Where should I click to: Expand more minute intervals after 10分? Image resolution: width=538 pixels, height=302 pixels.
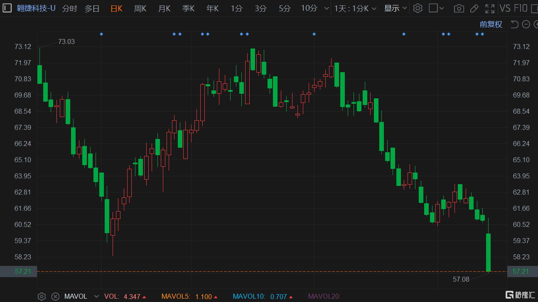[327, 8]
